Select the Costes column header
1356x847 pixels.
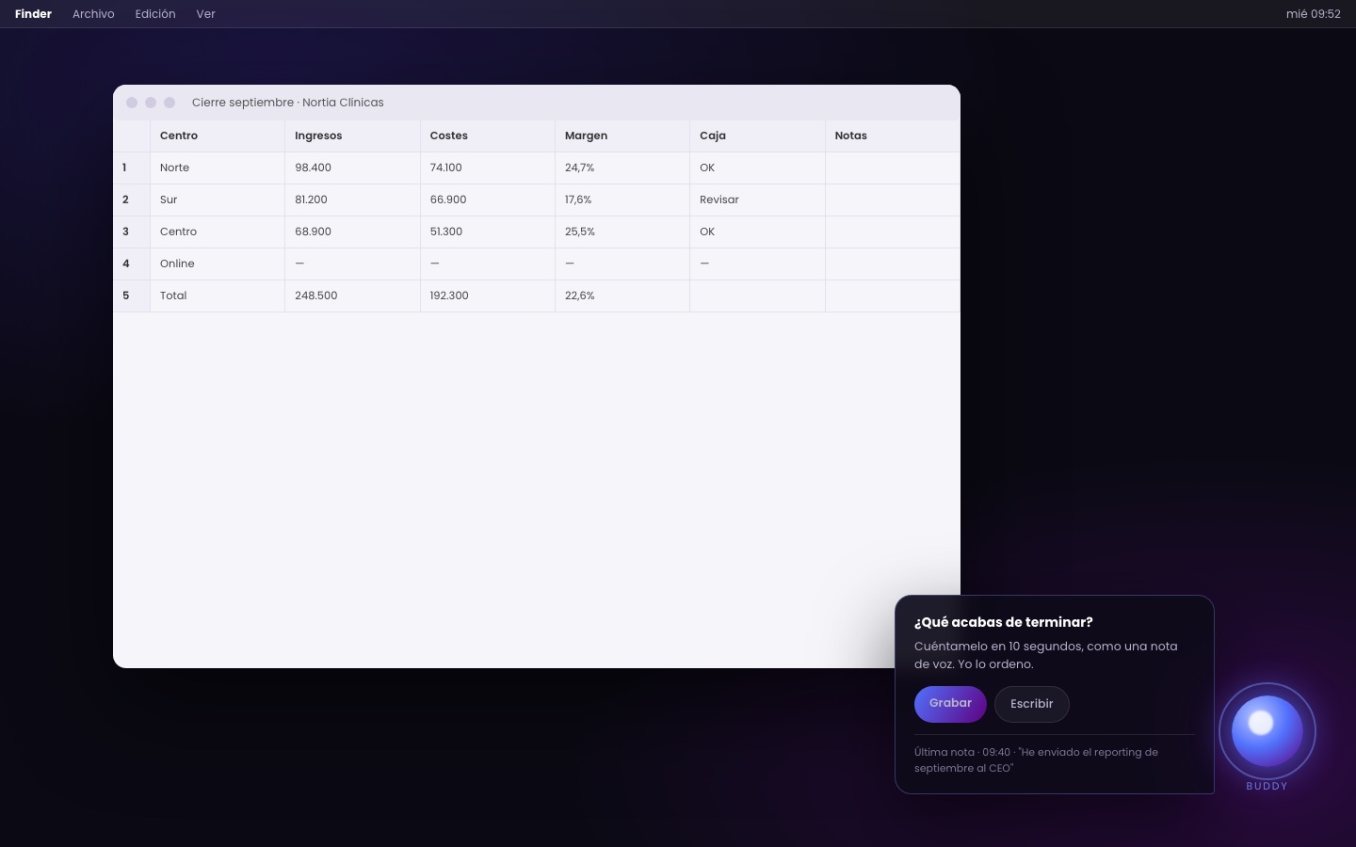click(488, 136)
